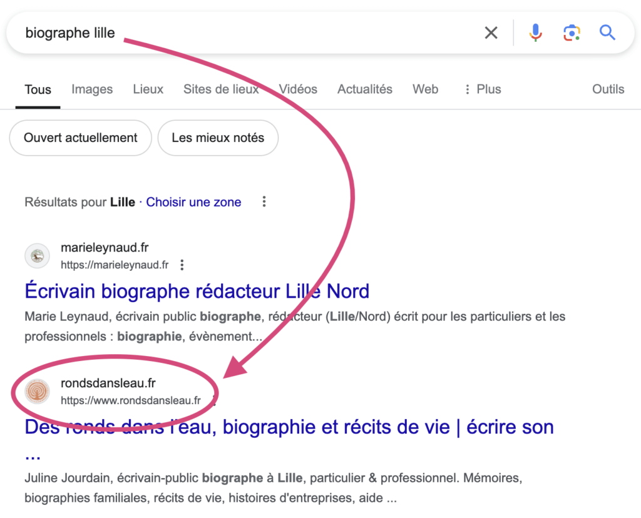Click the marieleynaud.fr site favicon
Image resolution: width=641 pixels, height=518 pixels.
tap(36, 256)
